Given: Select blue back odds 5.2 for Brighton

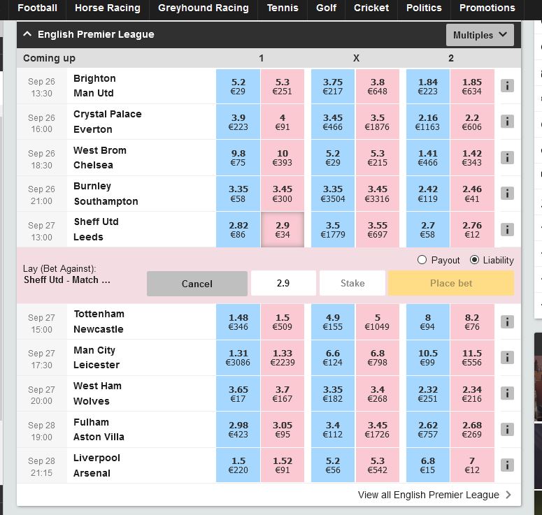Looking at the screenshot, I should point(238,86).
